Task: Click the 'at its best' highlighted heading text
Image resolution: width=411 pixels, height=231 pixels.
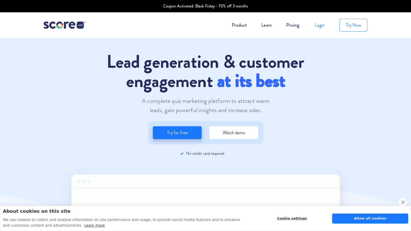Action: coord(251,82)
